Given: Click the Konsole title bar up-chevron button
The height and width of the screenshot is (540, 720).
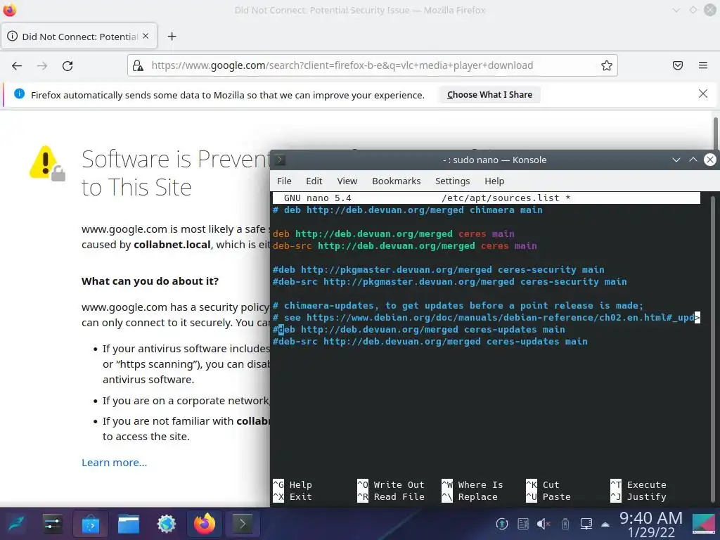Looking at the screenshot, I should 693,160.
